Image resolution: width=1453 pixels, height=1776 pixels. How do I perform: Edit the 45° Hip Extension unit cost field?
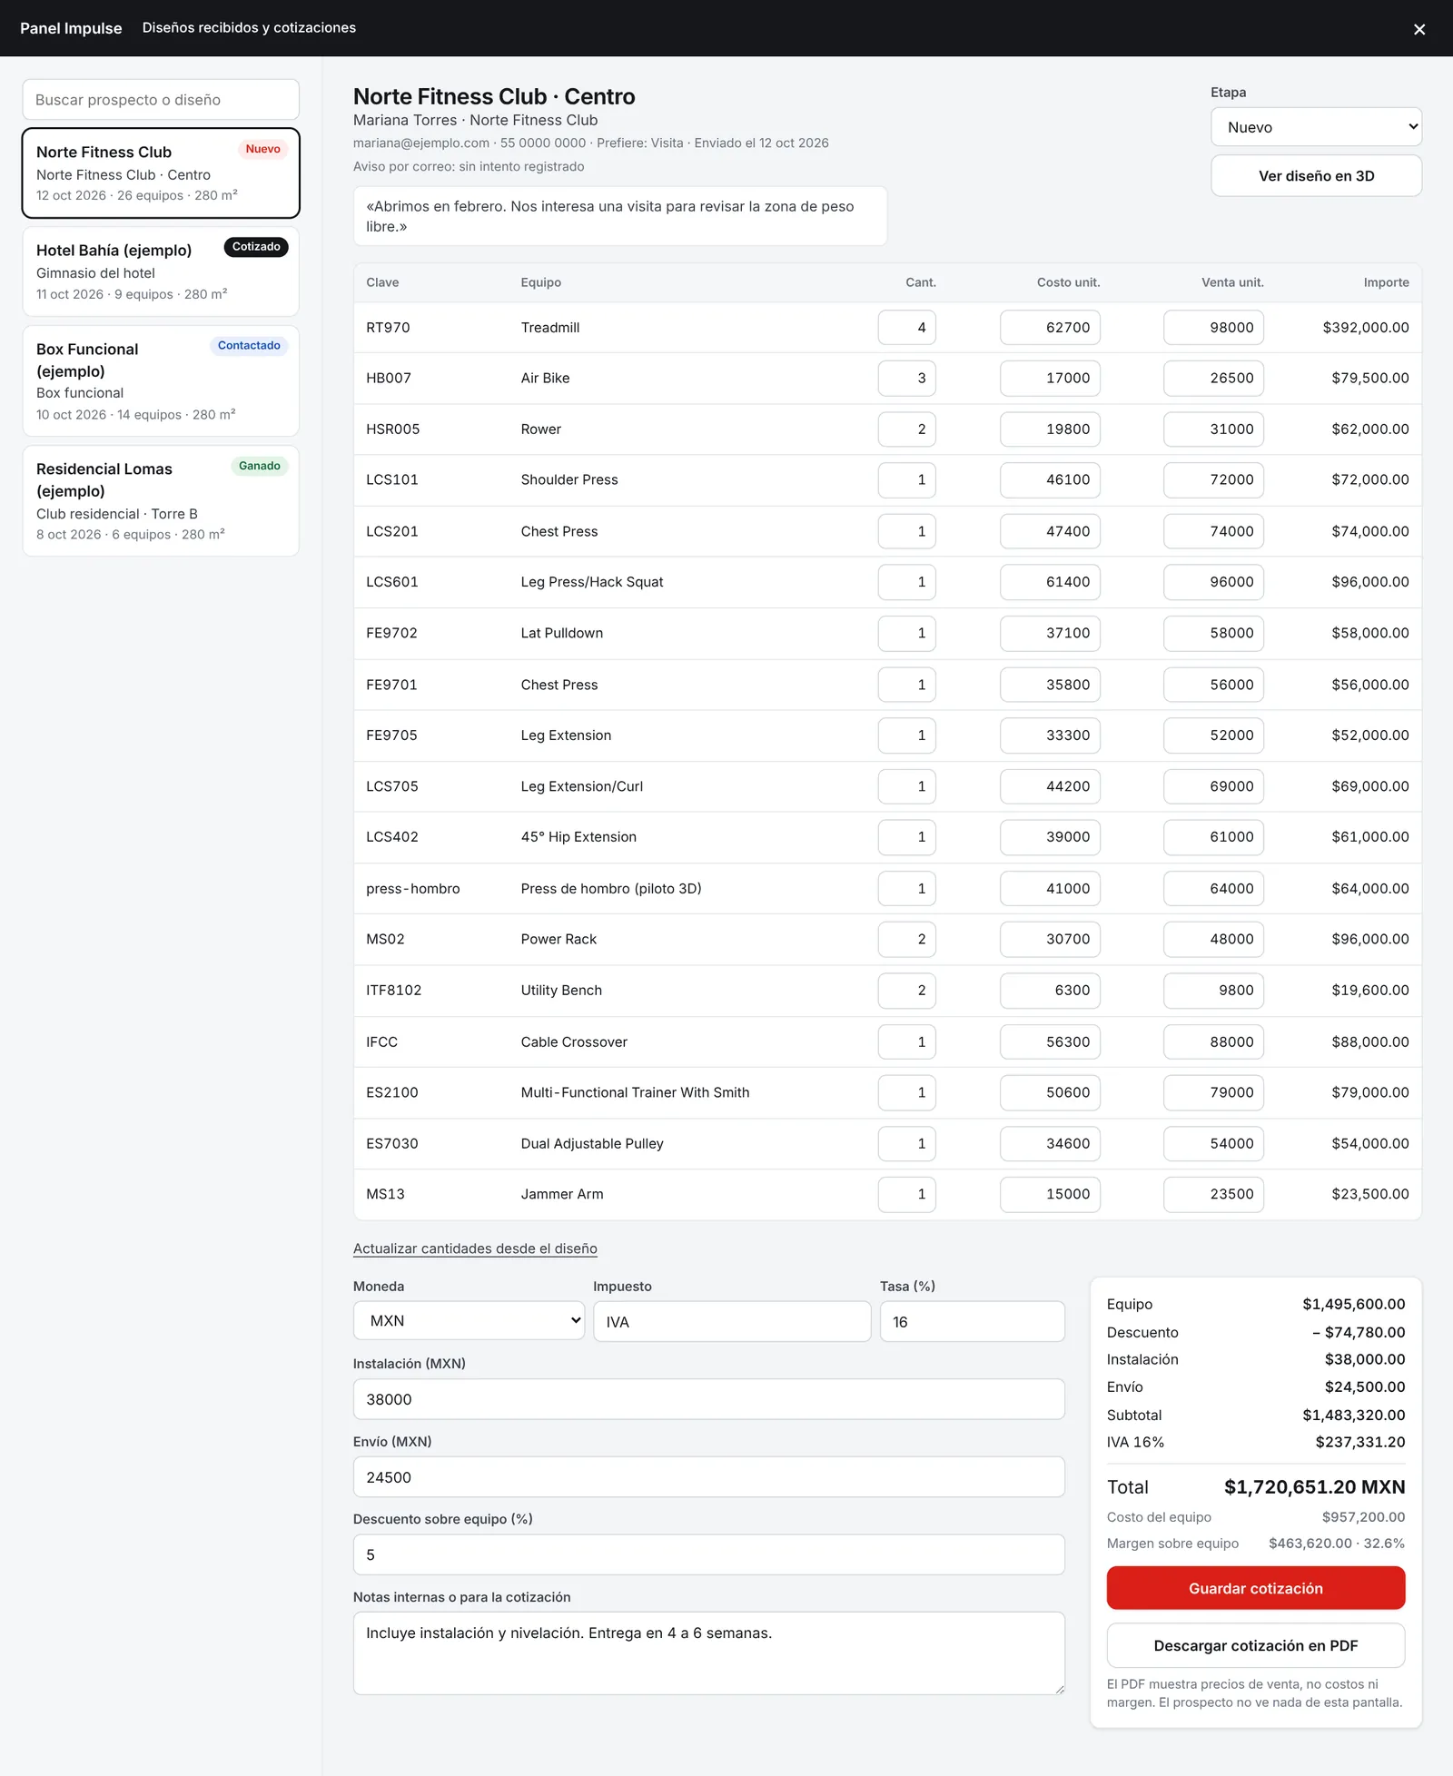point(1050,837)
